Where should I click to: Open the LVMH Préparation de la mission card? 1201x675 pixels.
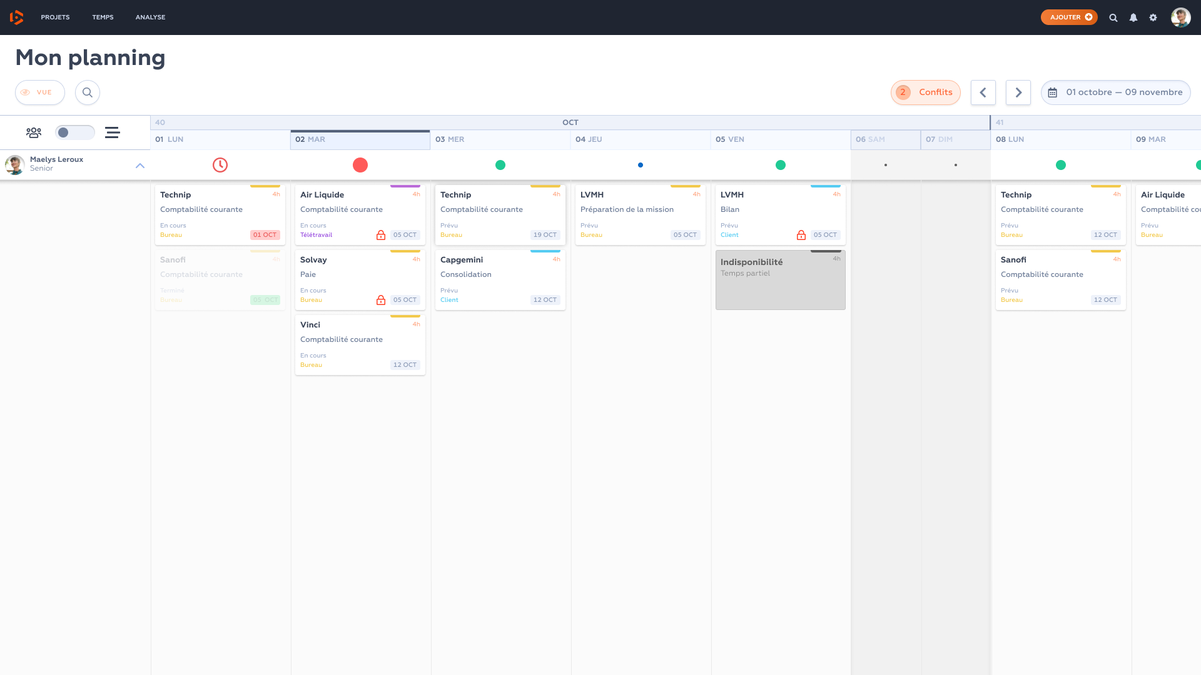click(x=641, y=214)
